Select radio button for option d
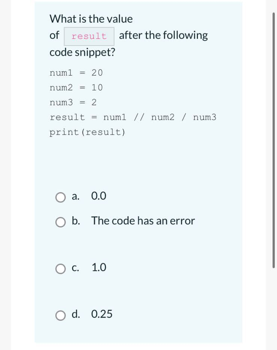The image size is (277, 350). coord(60,315)
